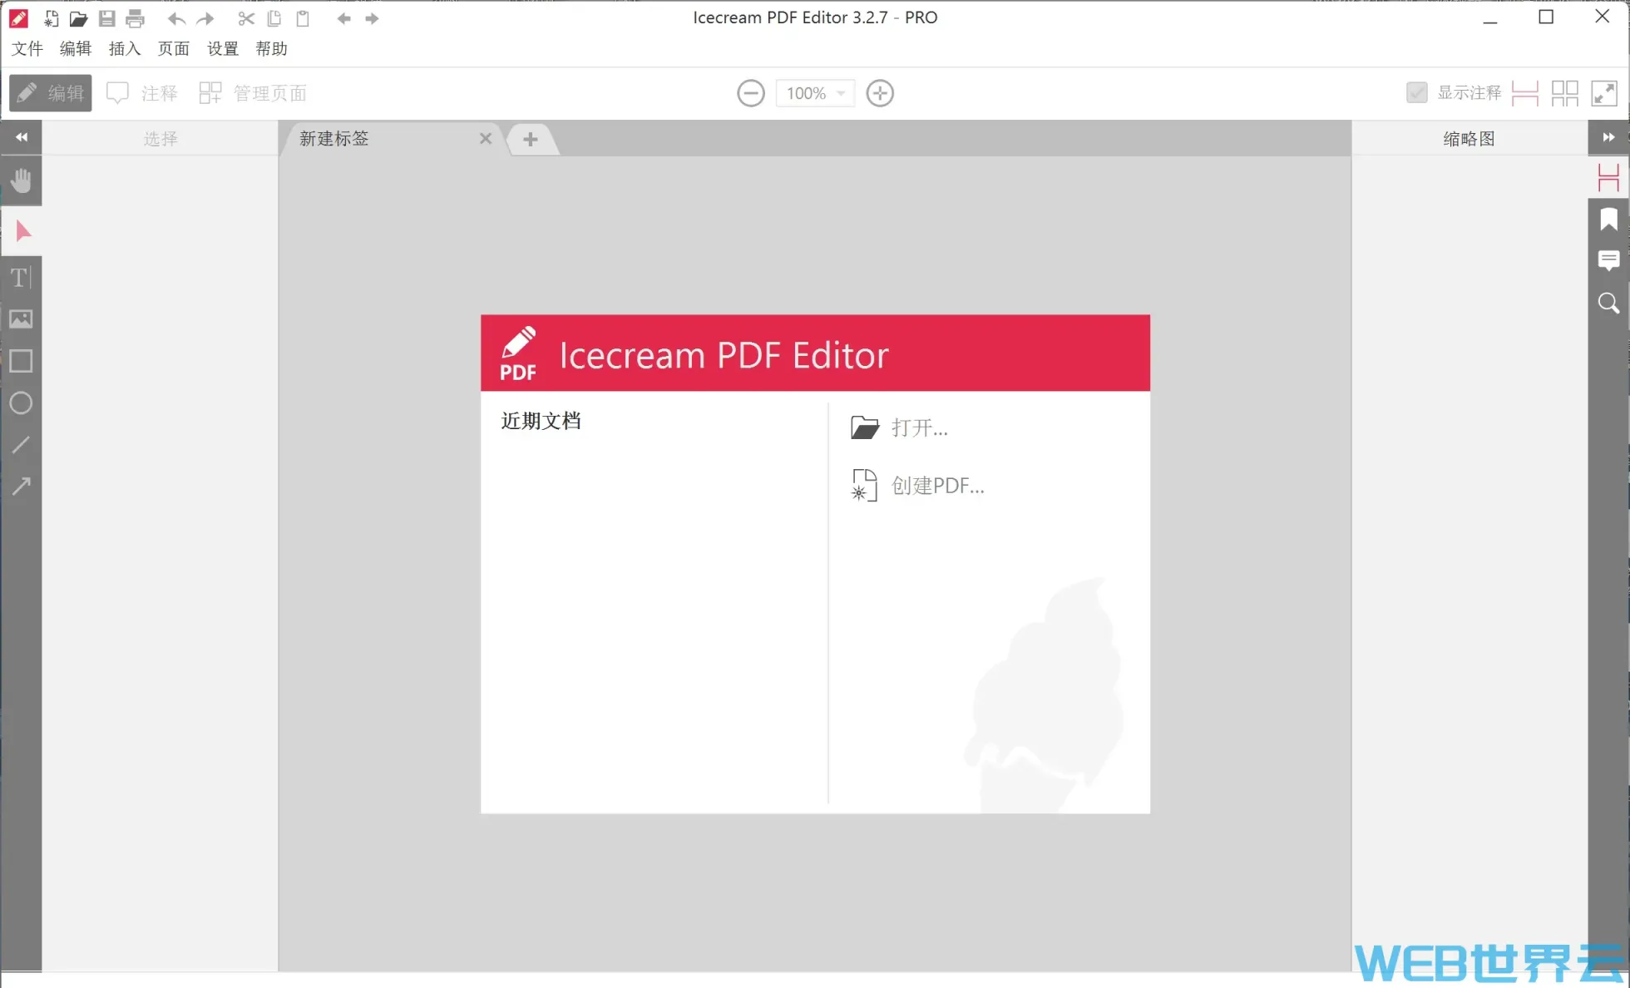Print using the printer icon
The height and width of the screenshot is (988, 1630).
(135, 18)
